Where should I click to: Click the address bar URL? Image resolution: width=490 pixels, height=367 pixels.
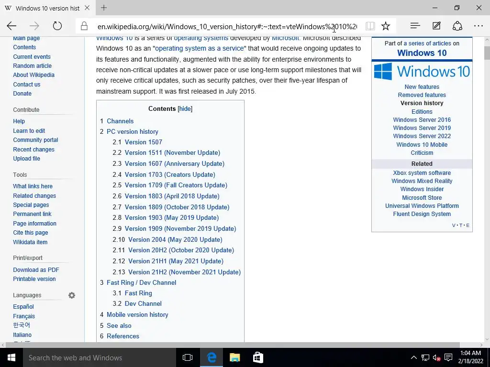point(227,27)
